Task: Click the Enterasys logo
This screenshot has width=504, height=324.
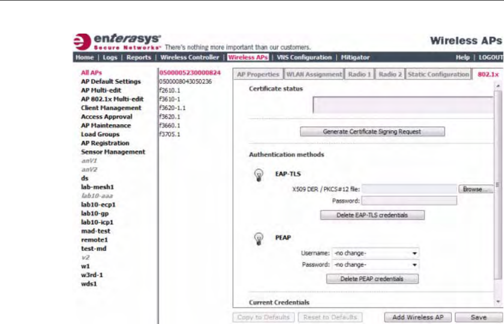Action: tap(117, 42)
